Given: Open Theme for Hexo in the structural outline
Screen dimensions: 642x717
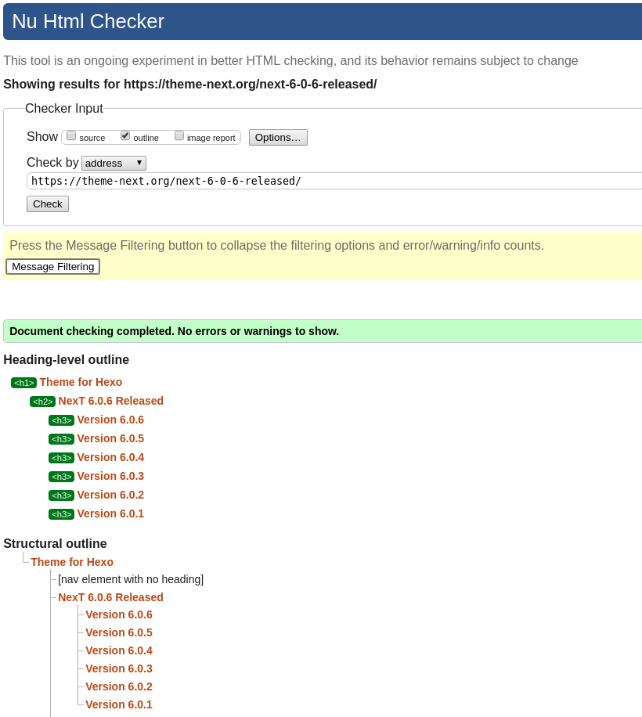Looking at the screenshot, I should (72, 562).
